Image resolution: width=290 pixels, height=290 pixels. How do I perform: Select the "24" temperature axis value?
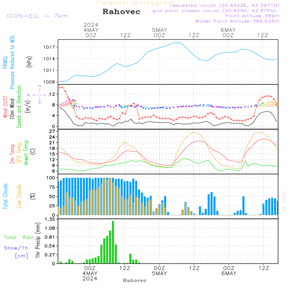click(52, 137)
